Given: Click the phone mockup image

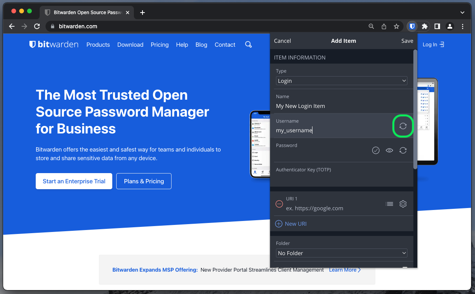Looking at the screenshot, I should pos(260,144).
